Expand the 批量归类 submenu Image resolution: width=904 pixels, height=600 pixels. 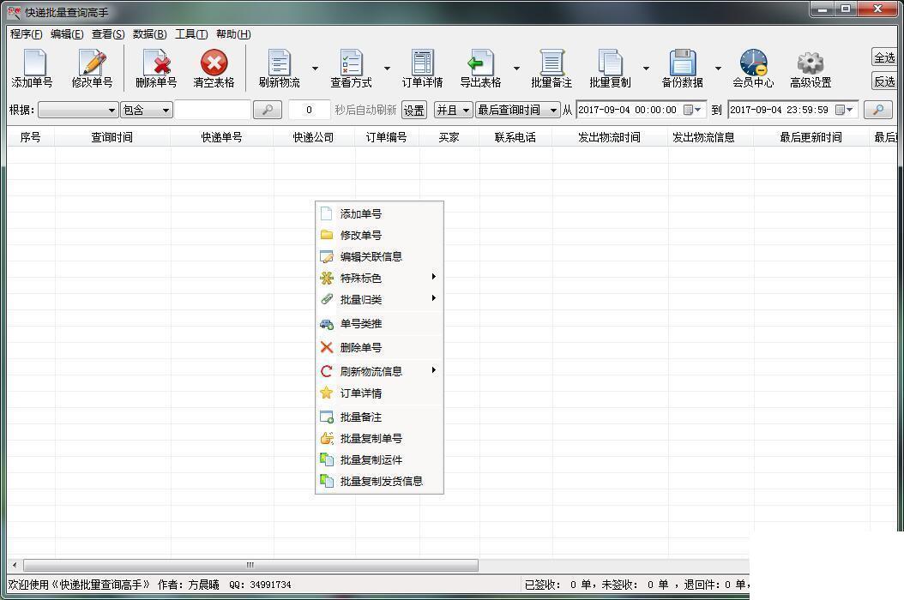pos(379,299)
